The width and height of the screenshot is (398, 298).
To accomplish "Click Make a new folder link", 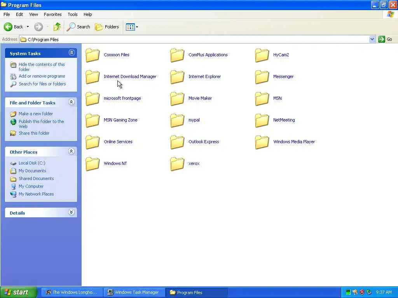I will [36, 114].
